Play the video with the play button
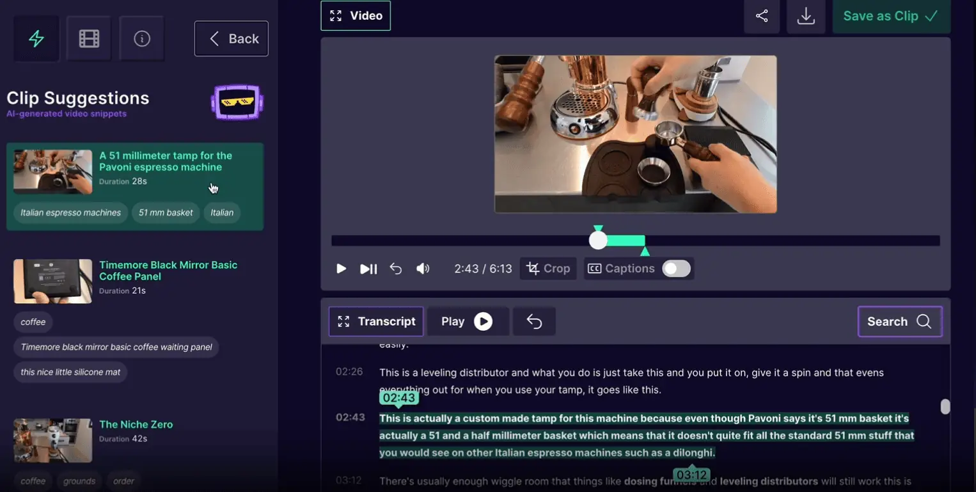Viewport: 976px width, 492px height. click(341, 268)
